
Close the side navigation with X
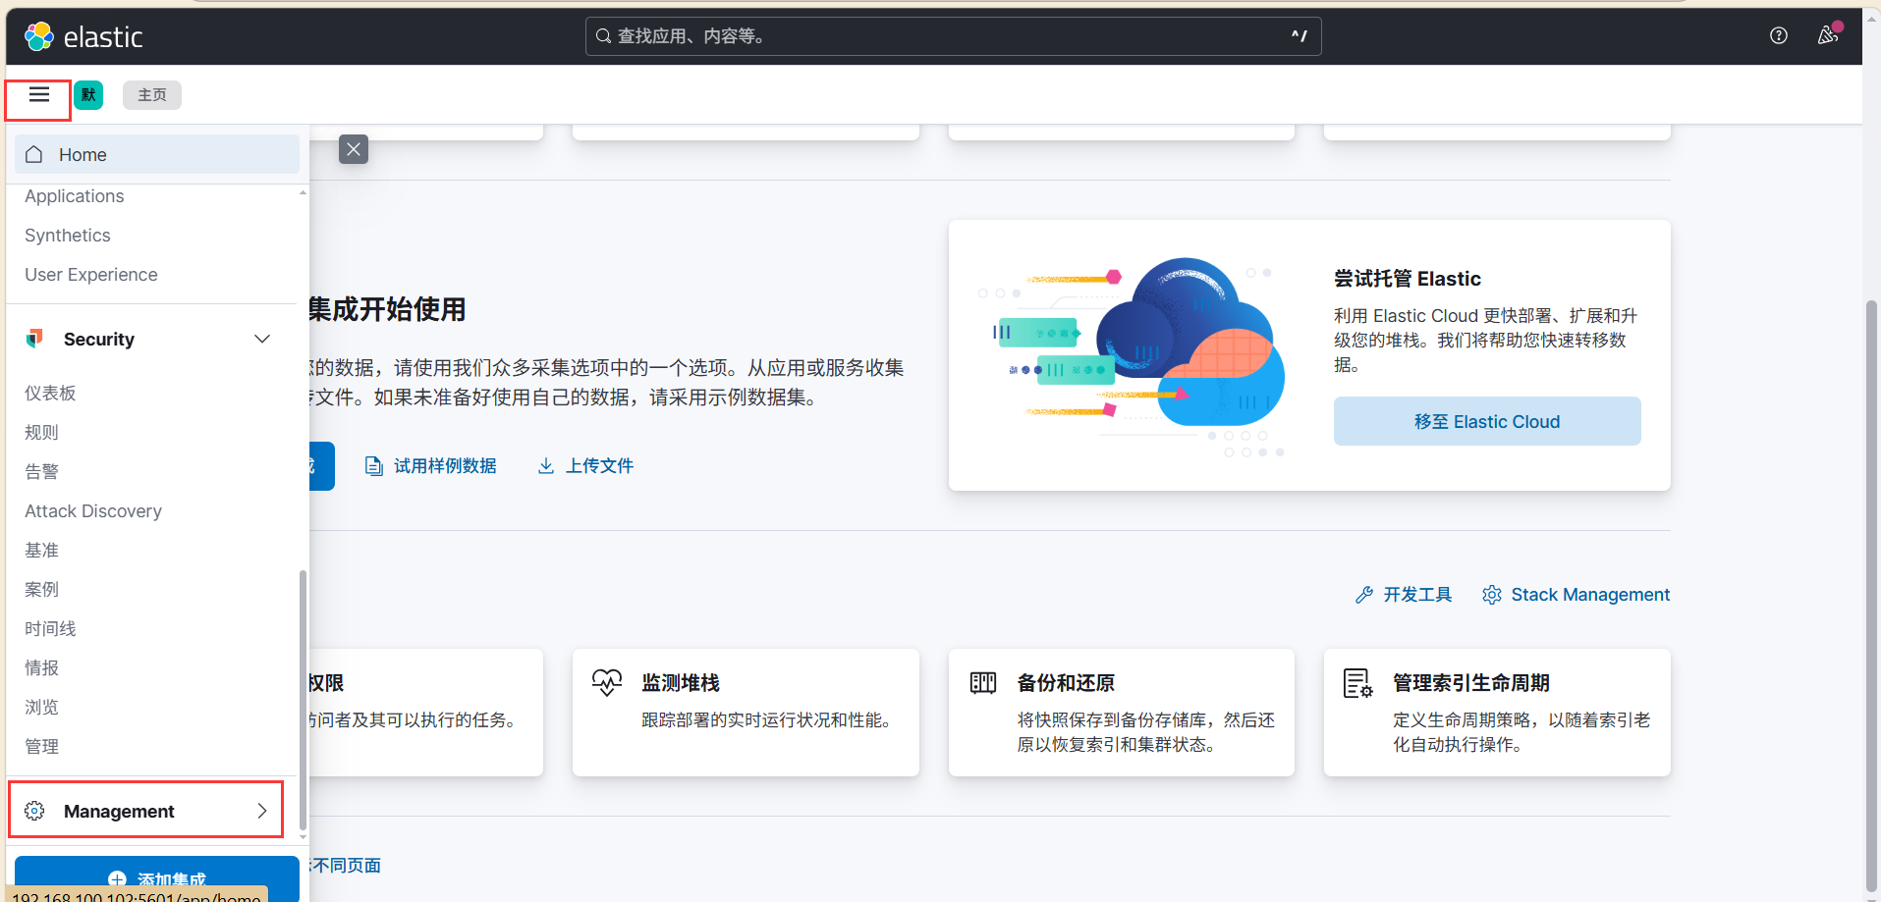tap(354, 149)
